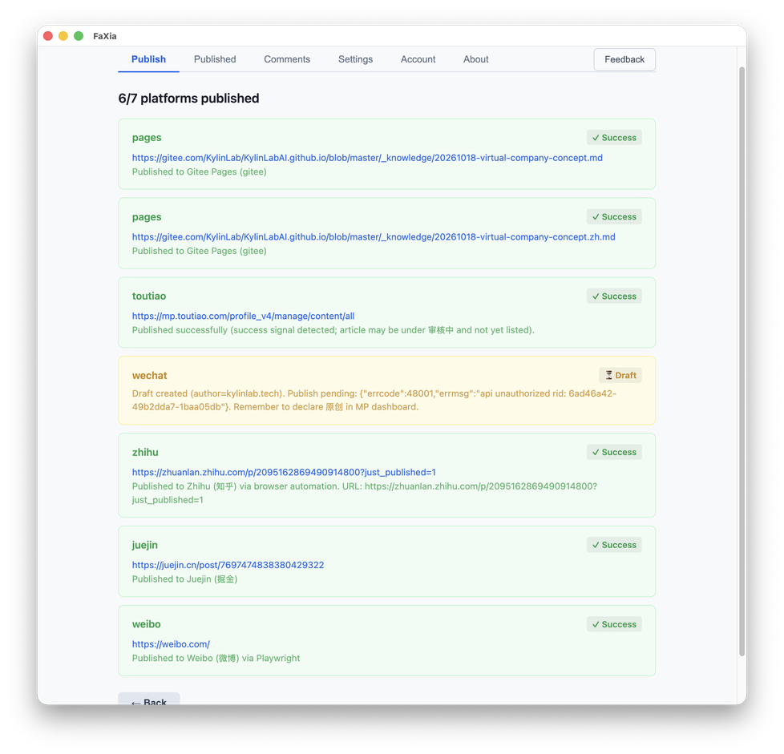Click the Success badge on second pages card
Screen dimensions: 784x754
614,217
